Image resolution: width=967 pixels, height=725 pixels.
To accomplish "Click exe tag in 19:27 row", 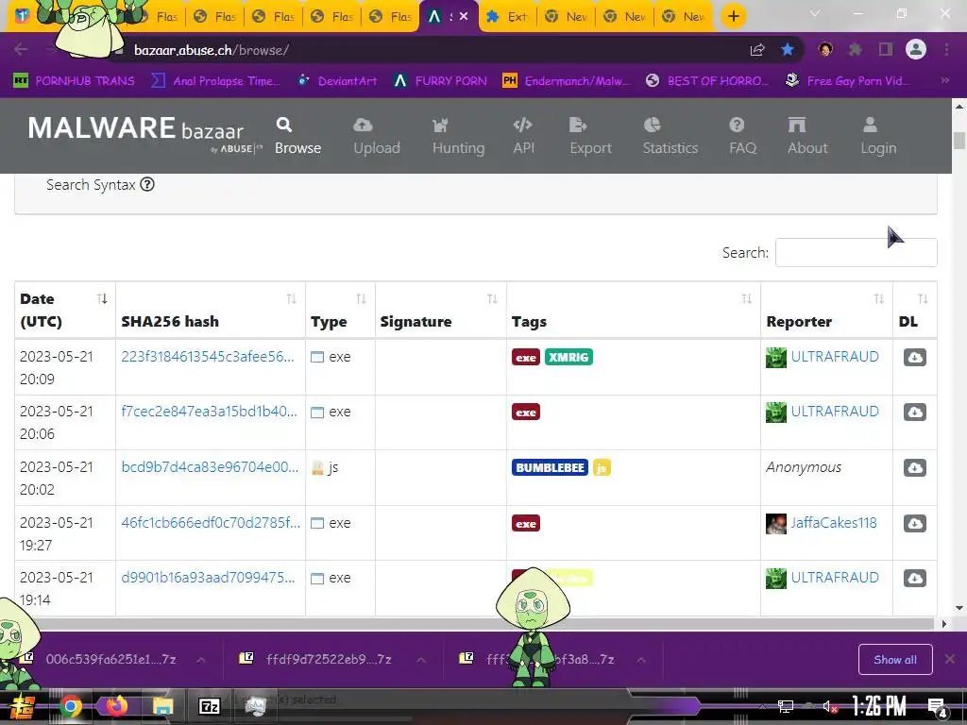I will click(525, 523).
